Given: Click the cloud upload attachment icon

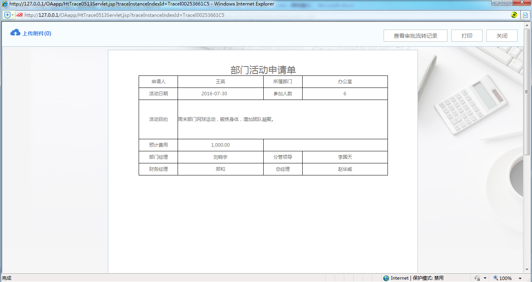Looking at the screenshot, I should [15, 33].
